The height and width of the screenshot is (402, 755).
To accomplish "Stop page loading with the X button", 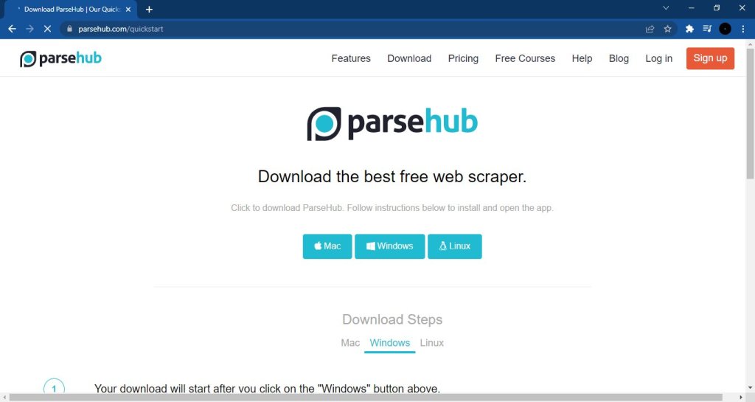I will coord(47,29).
